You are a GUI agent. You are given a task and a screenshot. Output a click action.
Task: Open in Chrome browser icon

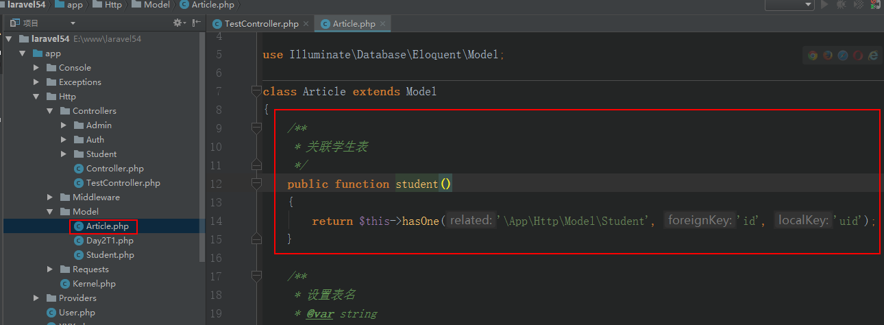813,56
